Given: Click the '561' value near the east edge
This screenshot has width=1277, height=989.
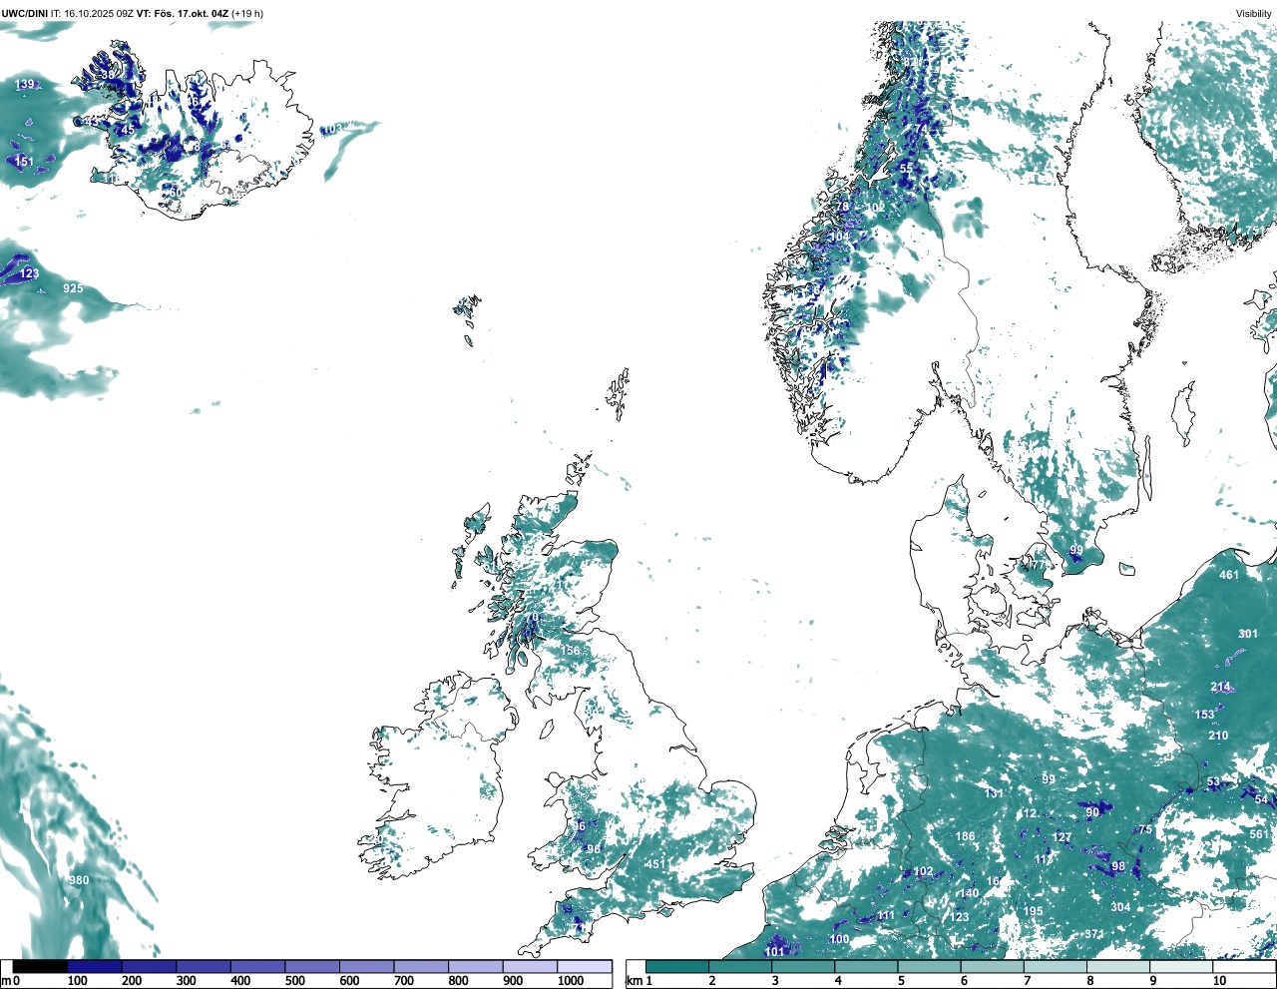Looking at the screenshot, I should pos(1259,834).
